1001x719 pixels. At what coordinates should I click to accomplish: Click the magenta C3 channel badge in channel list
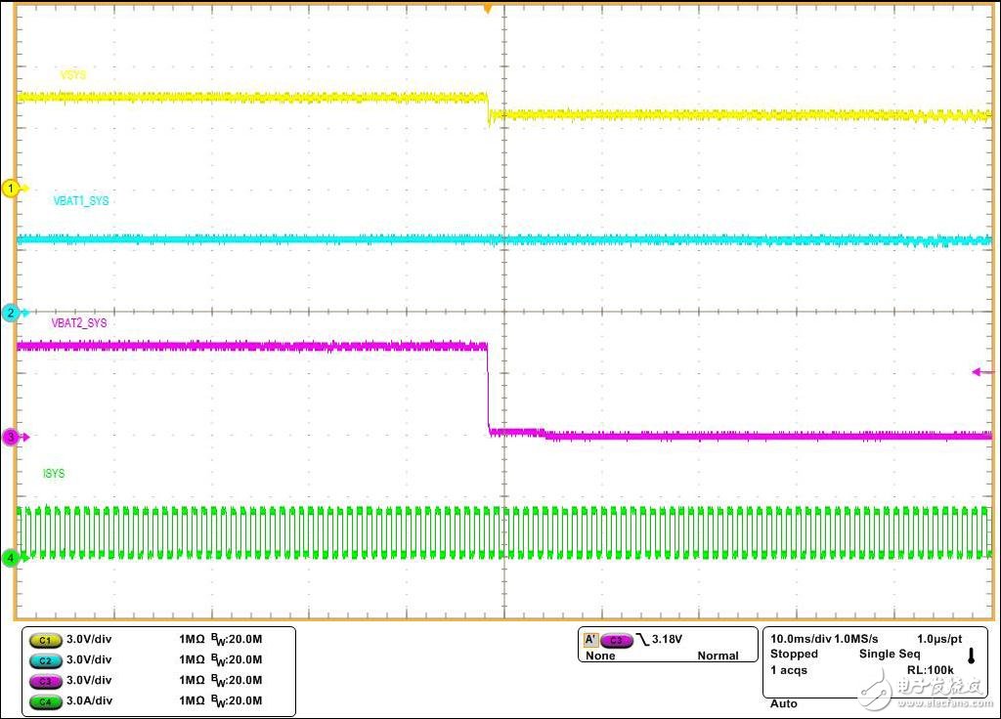click(x=44, y=680)
